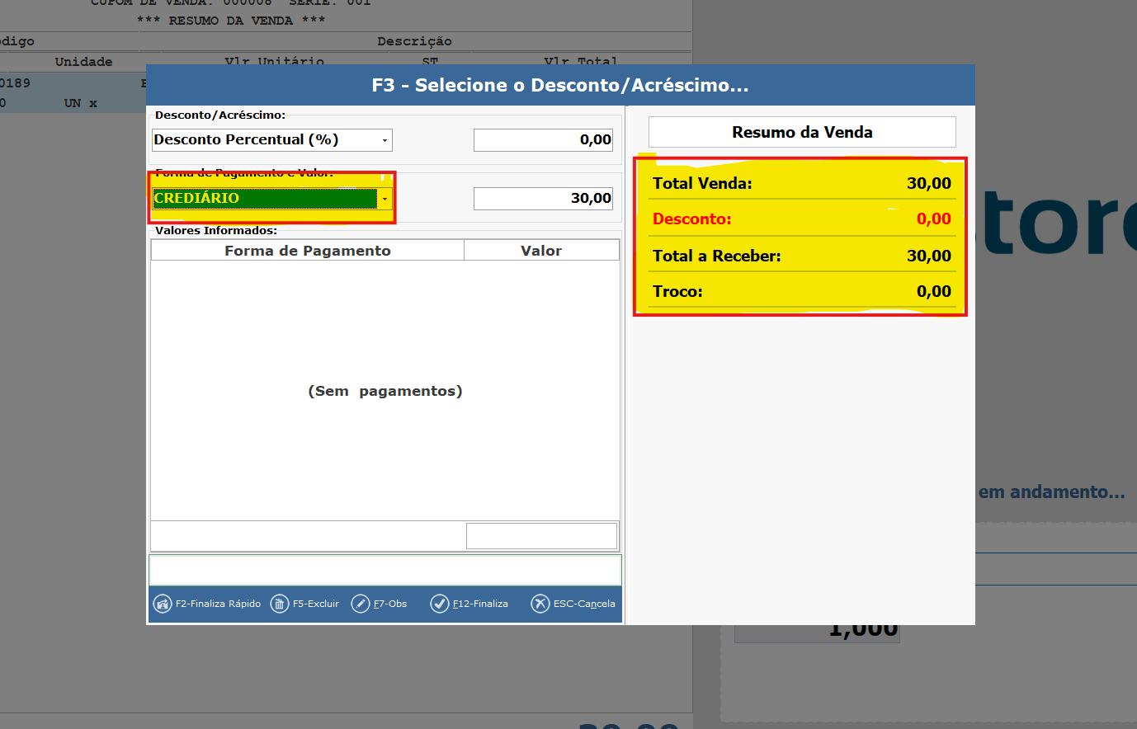Focus the green-bordered text field above the toolbar
This screenshot has height=729, width=1137.
tap(385, 570)
